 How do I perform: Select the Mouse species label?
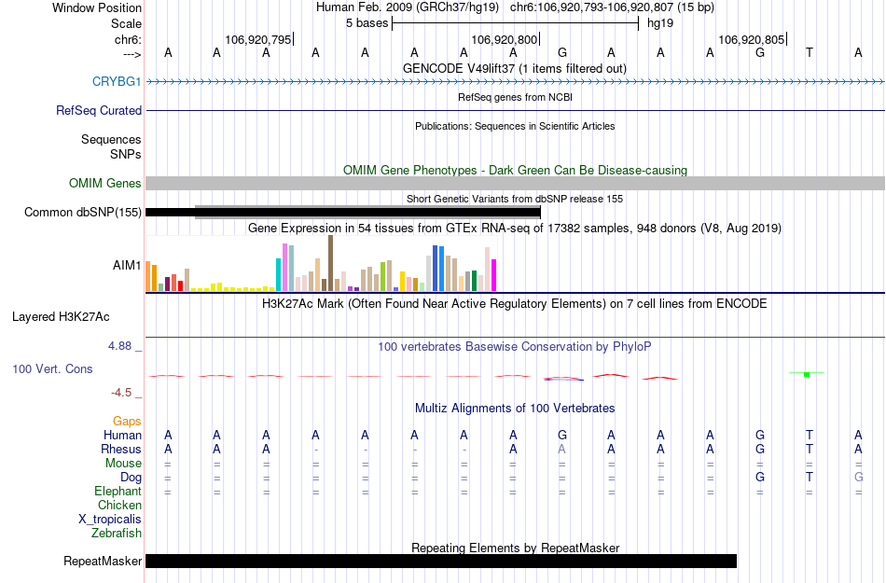tap(123, 464)
